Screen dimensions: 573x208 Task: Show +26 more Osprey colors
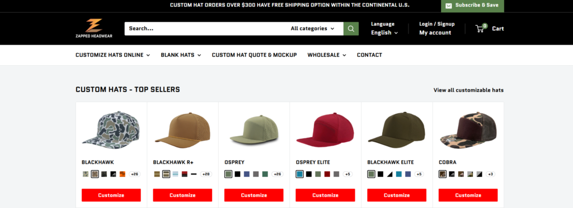click(x=278, y=174)
